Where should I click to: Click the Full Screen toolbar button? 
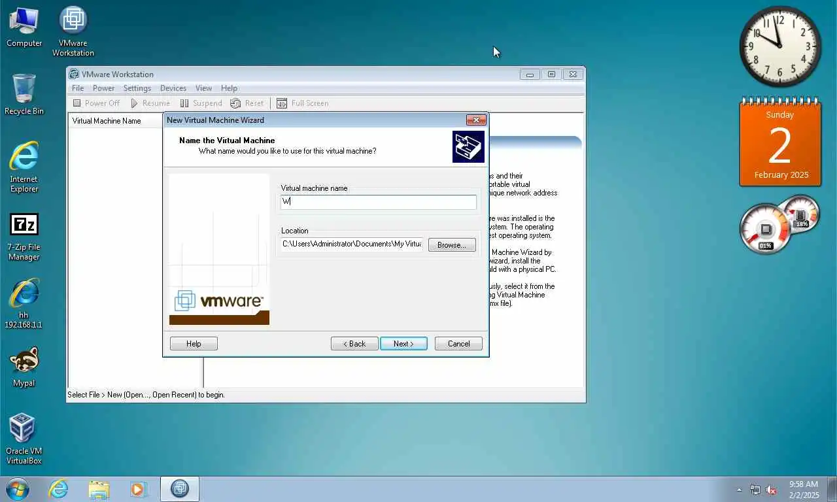click(303, 103)
